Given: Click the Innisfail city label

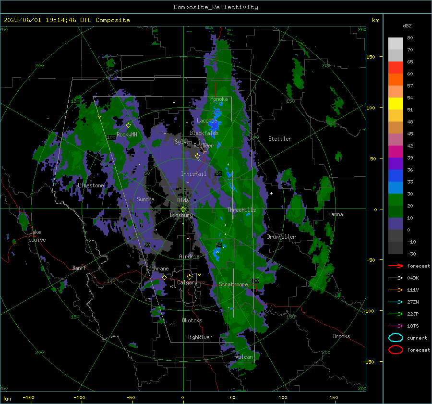Looking at the screenshot, I should tap(193, 174).
